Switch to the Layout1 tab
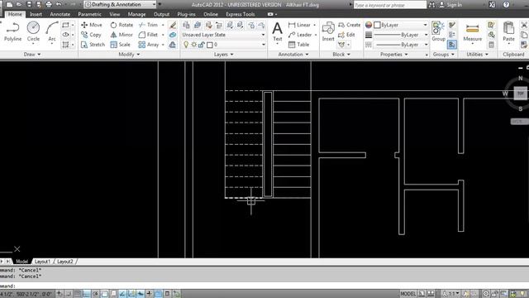The width and height of the screenshot is (529, 298). click(x=42, y=262)
